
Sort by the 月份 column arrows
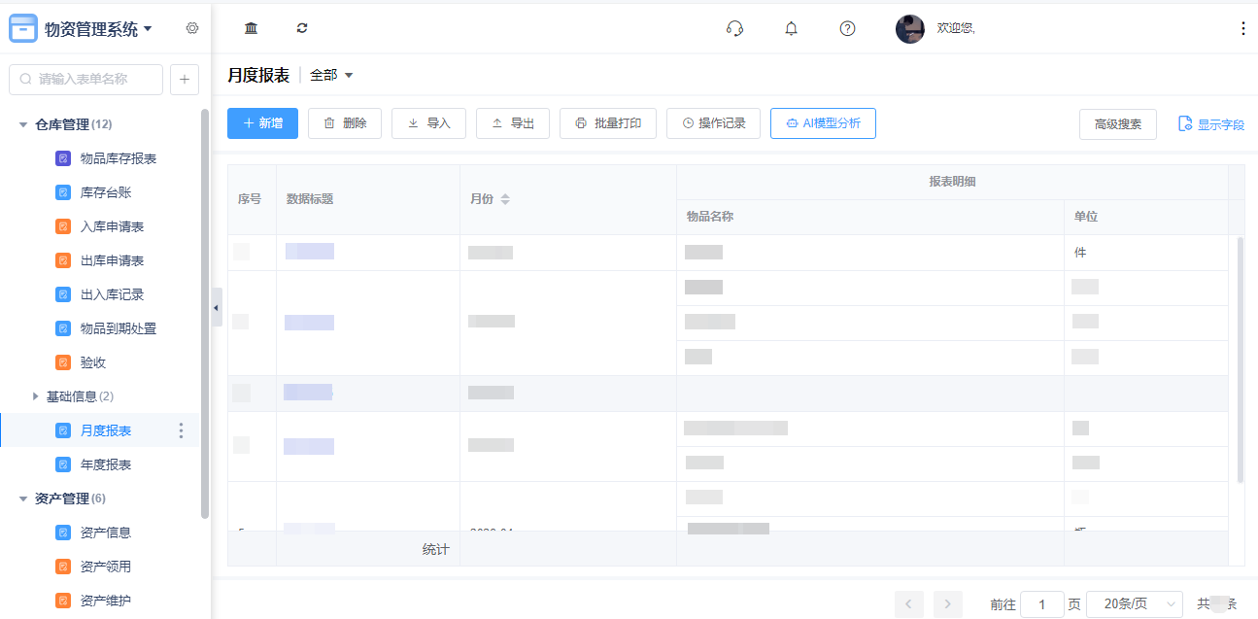click(505, 199)
